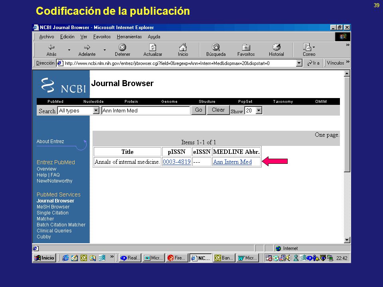Open the Batch Citation Matcher link

point(61,225)
